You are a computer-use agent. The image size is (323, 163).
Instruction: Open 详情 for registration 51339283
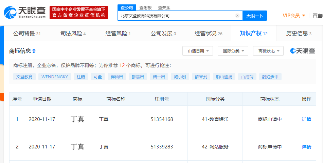coord(306,147)
